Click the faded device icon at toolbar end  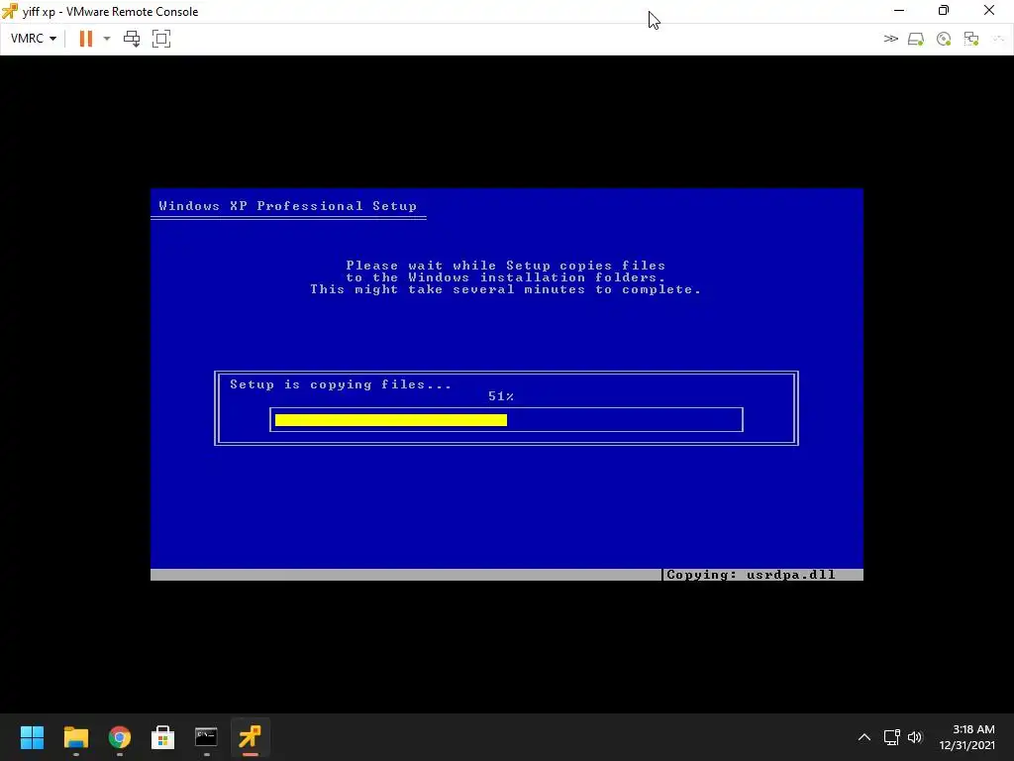pos(998,39)
